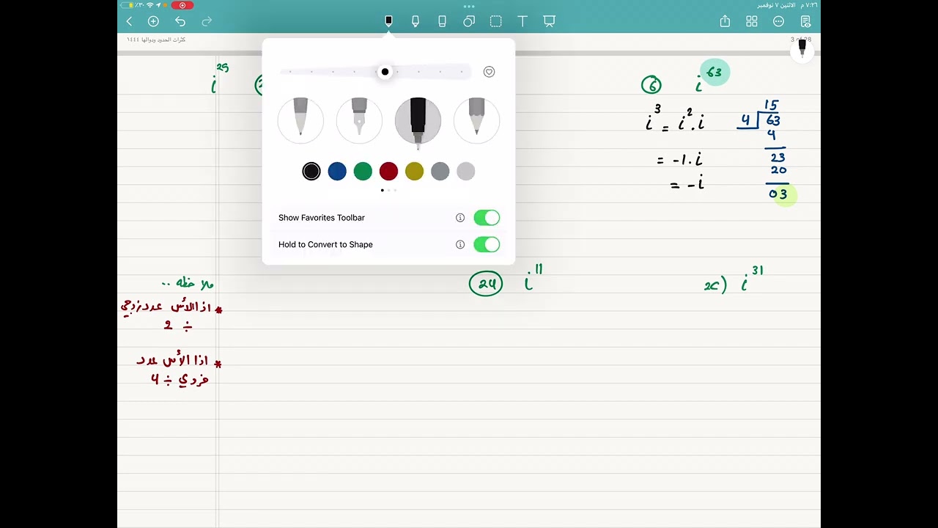Open the note switcher icon
The width and height of the screenshot is (938, 528).
coord(805,22)
